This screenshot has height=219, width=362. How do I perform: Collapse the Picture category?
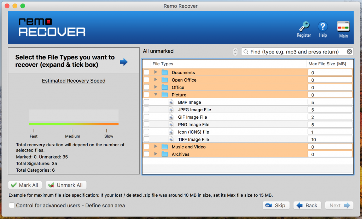click(x=156, y=94)
